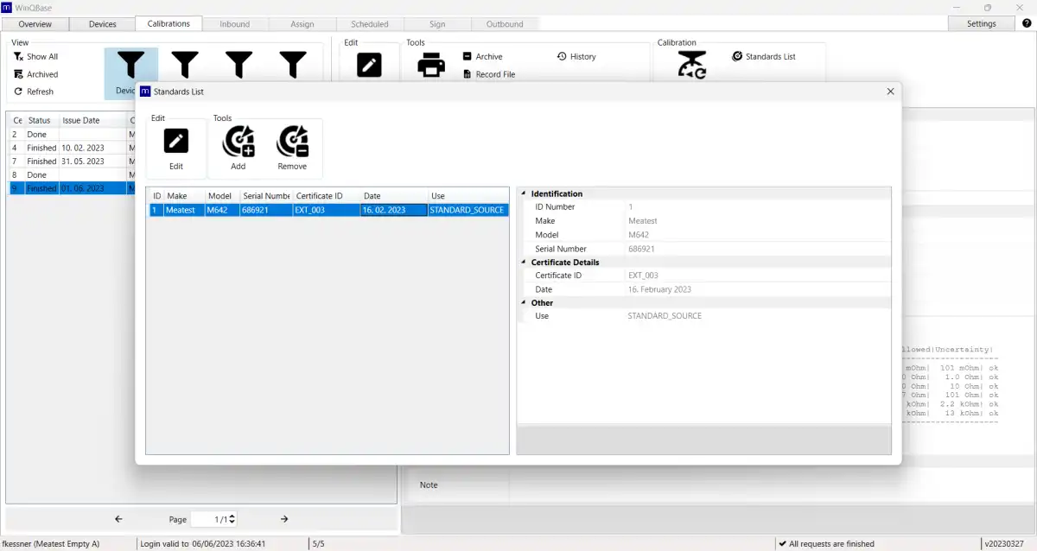Click the Archived view icon
The height and width of the screenshot is (551, 1037).
click(18, 74)
